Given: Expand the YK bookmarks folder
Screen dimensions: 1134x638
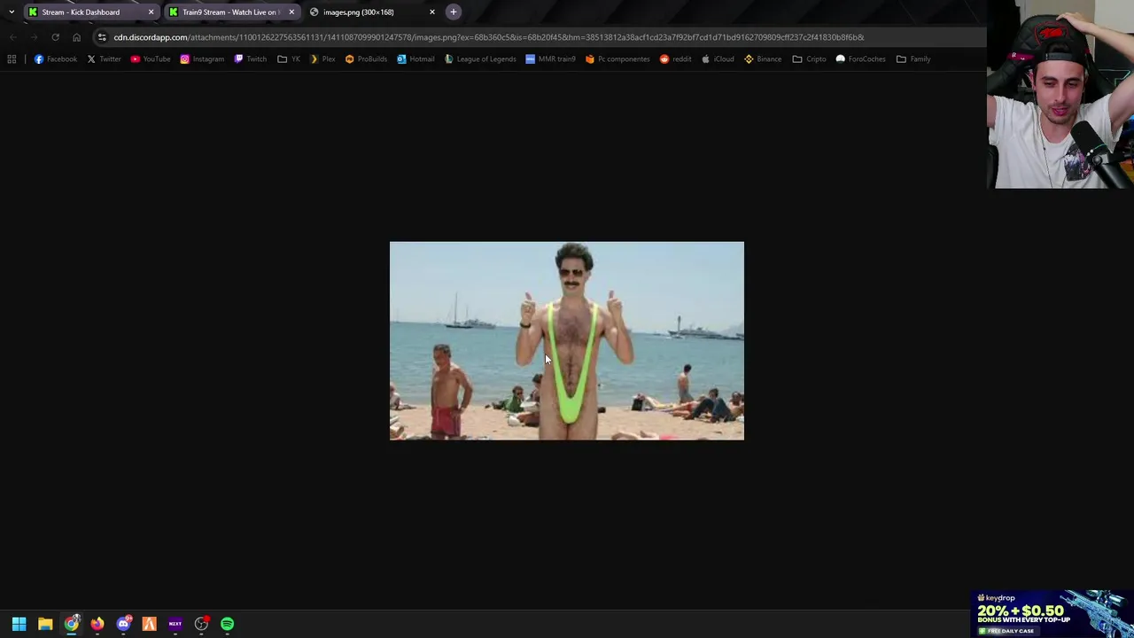Looking at the screenshot, I should point(289,58).
